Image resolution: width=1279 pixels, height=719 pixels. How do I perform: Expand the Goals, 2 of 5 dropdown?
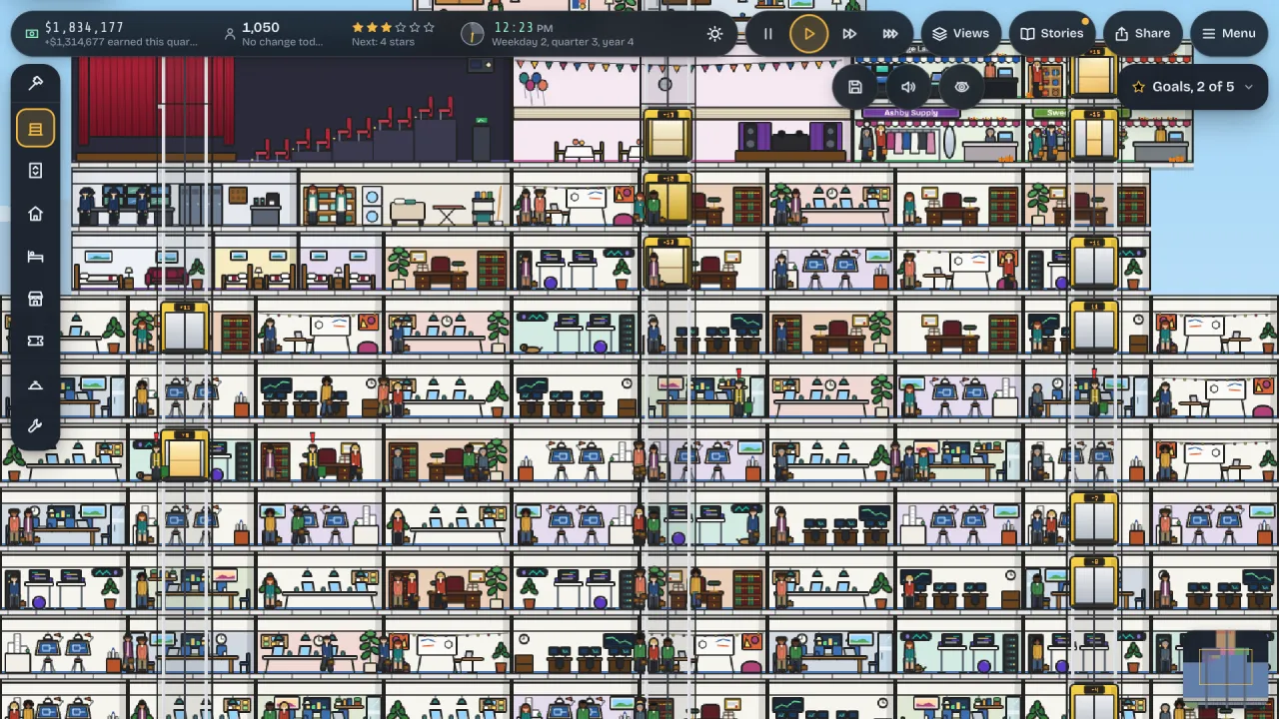1192,87
